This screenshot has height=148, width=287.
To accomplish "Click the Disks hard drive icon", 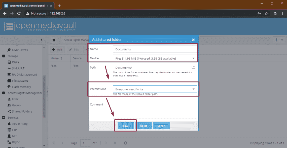I will point(9,62).
